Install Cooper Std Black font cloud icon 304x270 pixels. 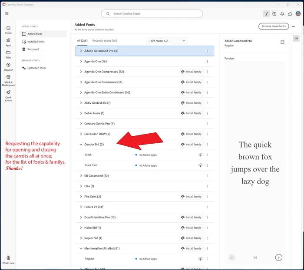(200, 155)
